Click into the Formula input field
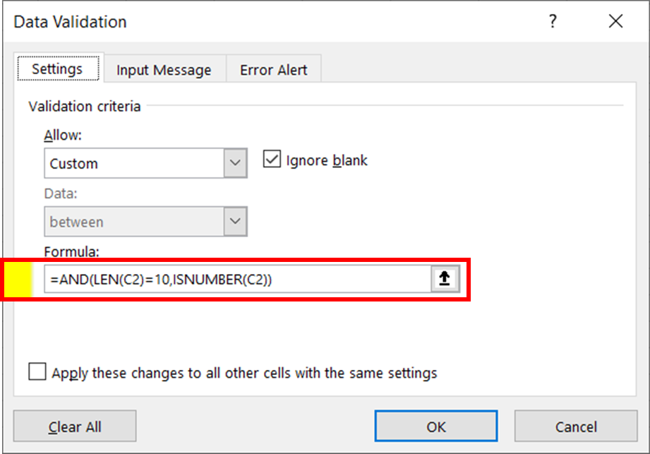The height and width of the screenshot is (454, 650). point(236,280)
